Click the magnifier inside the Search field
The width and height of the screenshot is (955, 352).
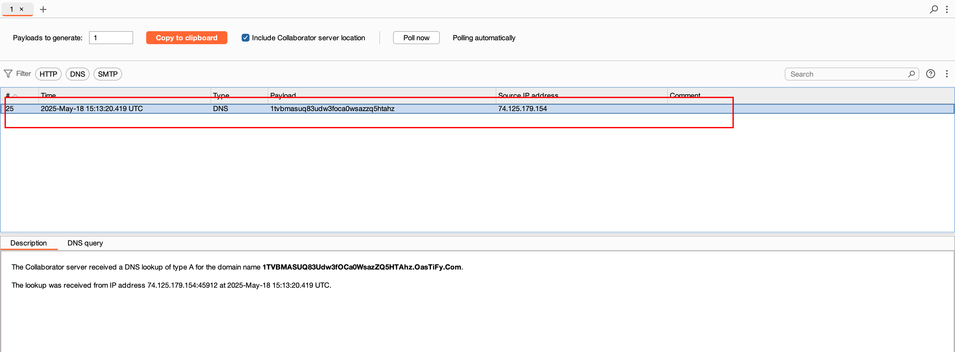pyautogui.click(x=911, y=74)
